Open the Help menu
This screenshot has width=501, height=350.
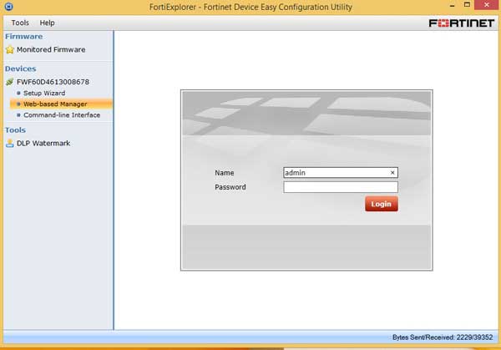click(x=47, y=23)
